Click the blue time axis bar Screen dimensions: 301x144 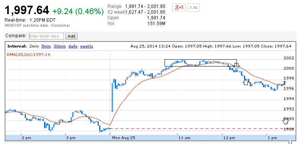(150, 138)
